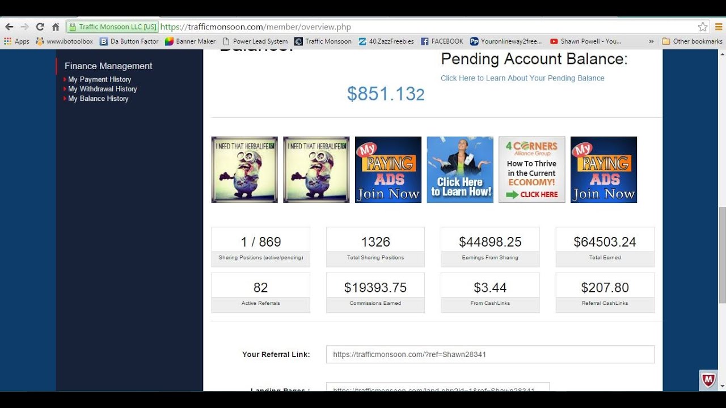
Task: Click the Pending Account Balance heading
Action: point(534,59)
